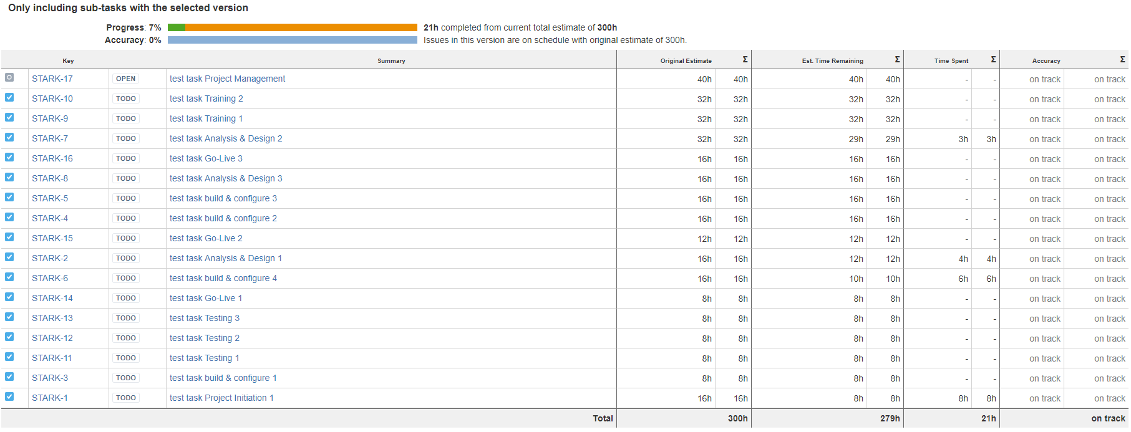Click the 29h remaining estimate for STARK-7
Screen dimensions: 1131x432
coord(856,139)
